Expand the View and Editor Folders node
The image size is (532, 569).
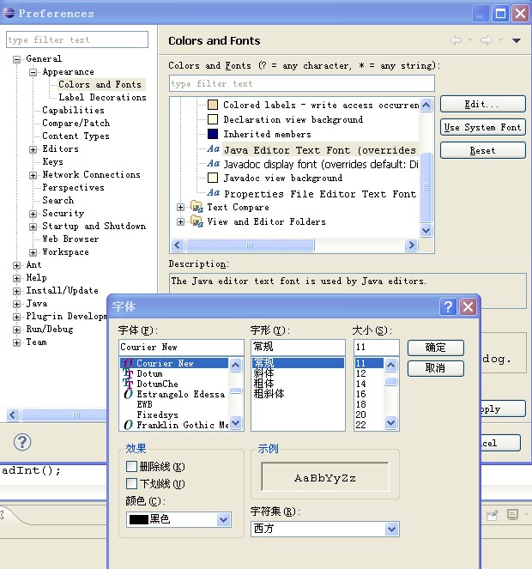point(180,221)
